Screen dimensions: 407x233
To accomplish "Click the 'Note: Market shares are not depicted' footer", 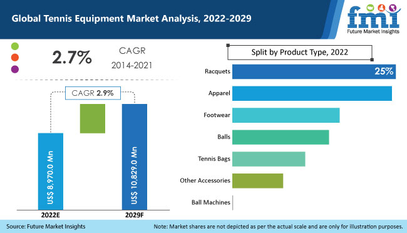I will point(278,227).
